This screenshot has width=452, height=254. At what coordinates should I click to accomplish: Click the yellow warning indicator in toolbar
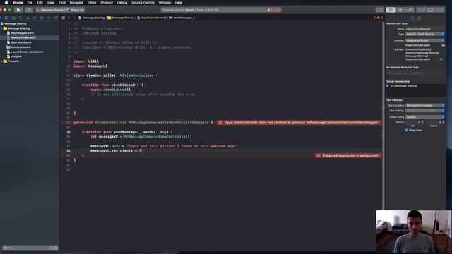pos(268,10)
